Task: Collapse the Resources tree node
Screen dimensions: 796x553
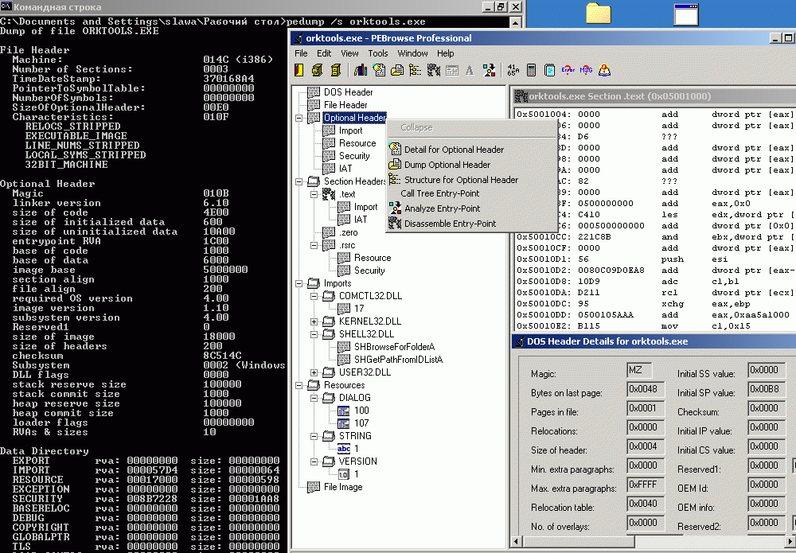Action: [299, 385]
